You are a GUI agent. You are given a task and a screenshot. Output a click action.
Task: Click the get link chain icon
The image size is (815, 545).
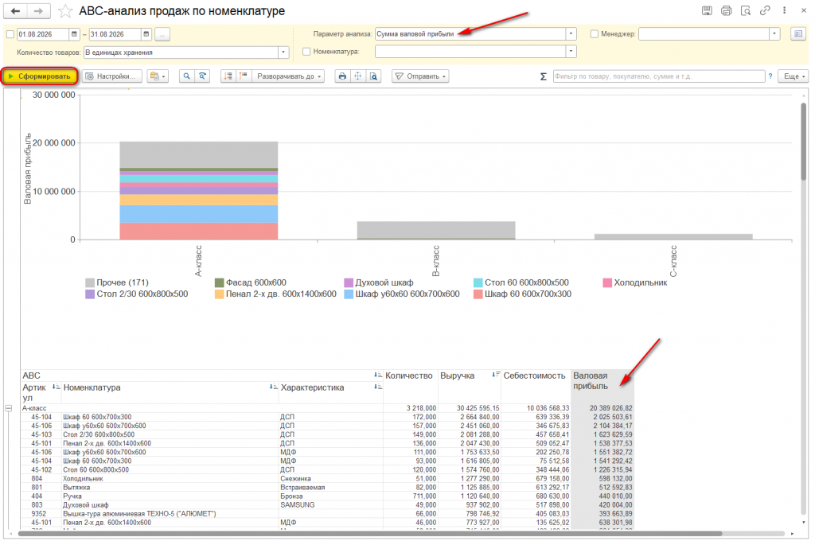tap(765, 10)
